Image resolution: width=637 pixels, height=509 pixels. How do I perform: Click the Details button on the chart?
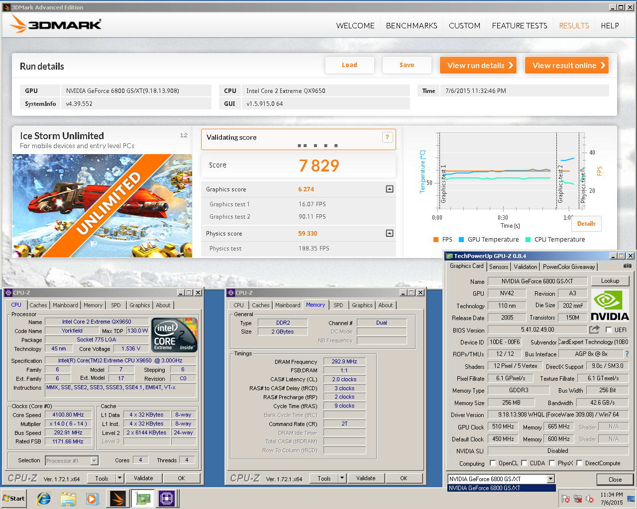pos(586,224)
